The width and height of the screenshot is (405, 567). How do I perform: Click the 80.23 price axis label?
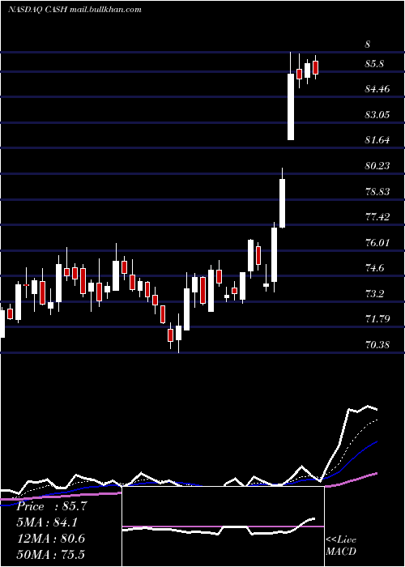pos(377,166)
